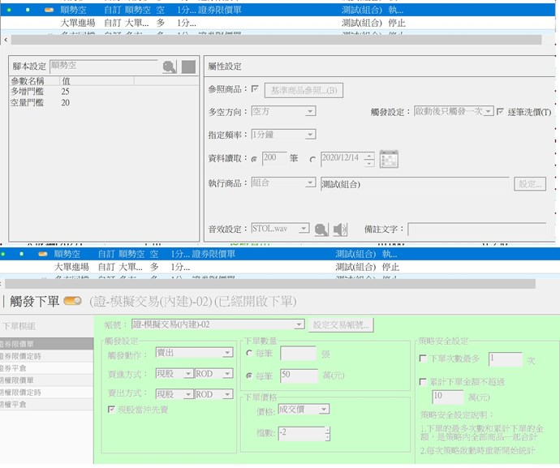Click the 設定交易帳號 button
This screenshot has height=468, width=560.
pos(341,324)
